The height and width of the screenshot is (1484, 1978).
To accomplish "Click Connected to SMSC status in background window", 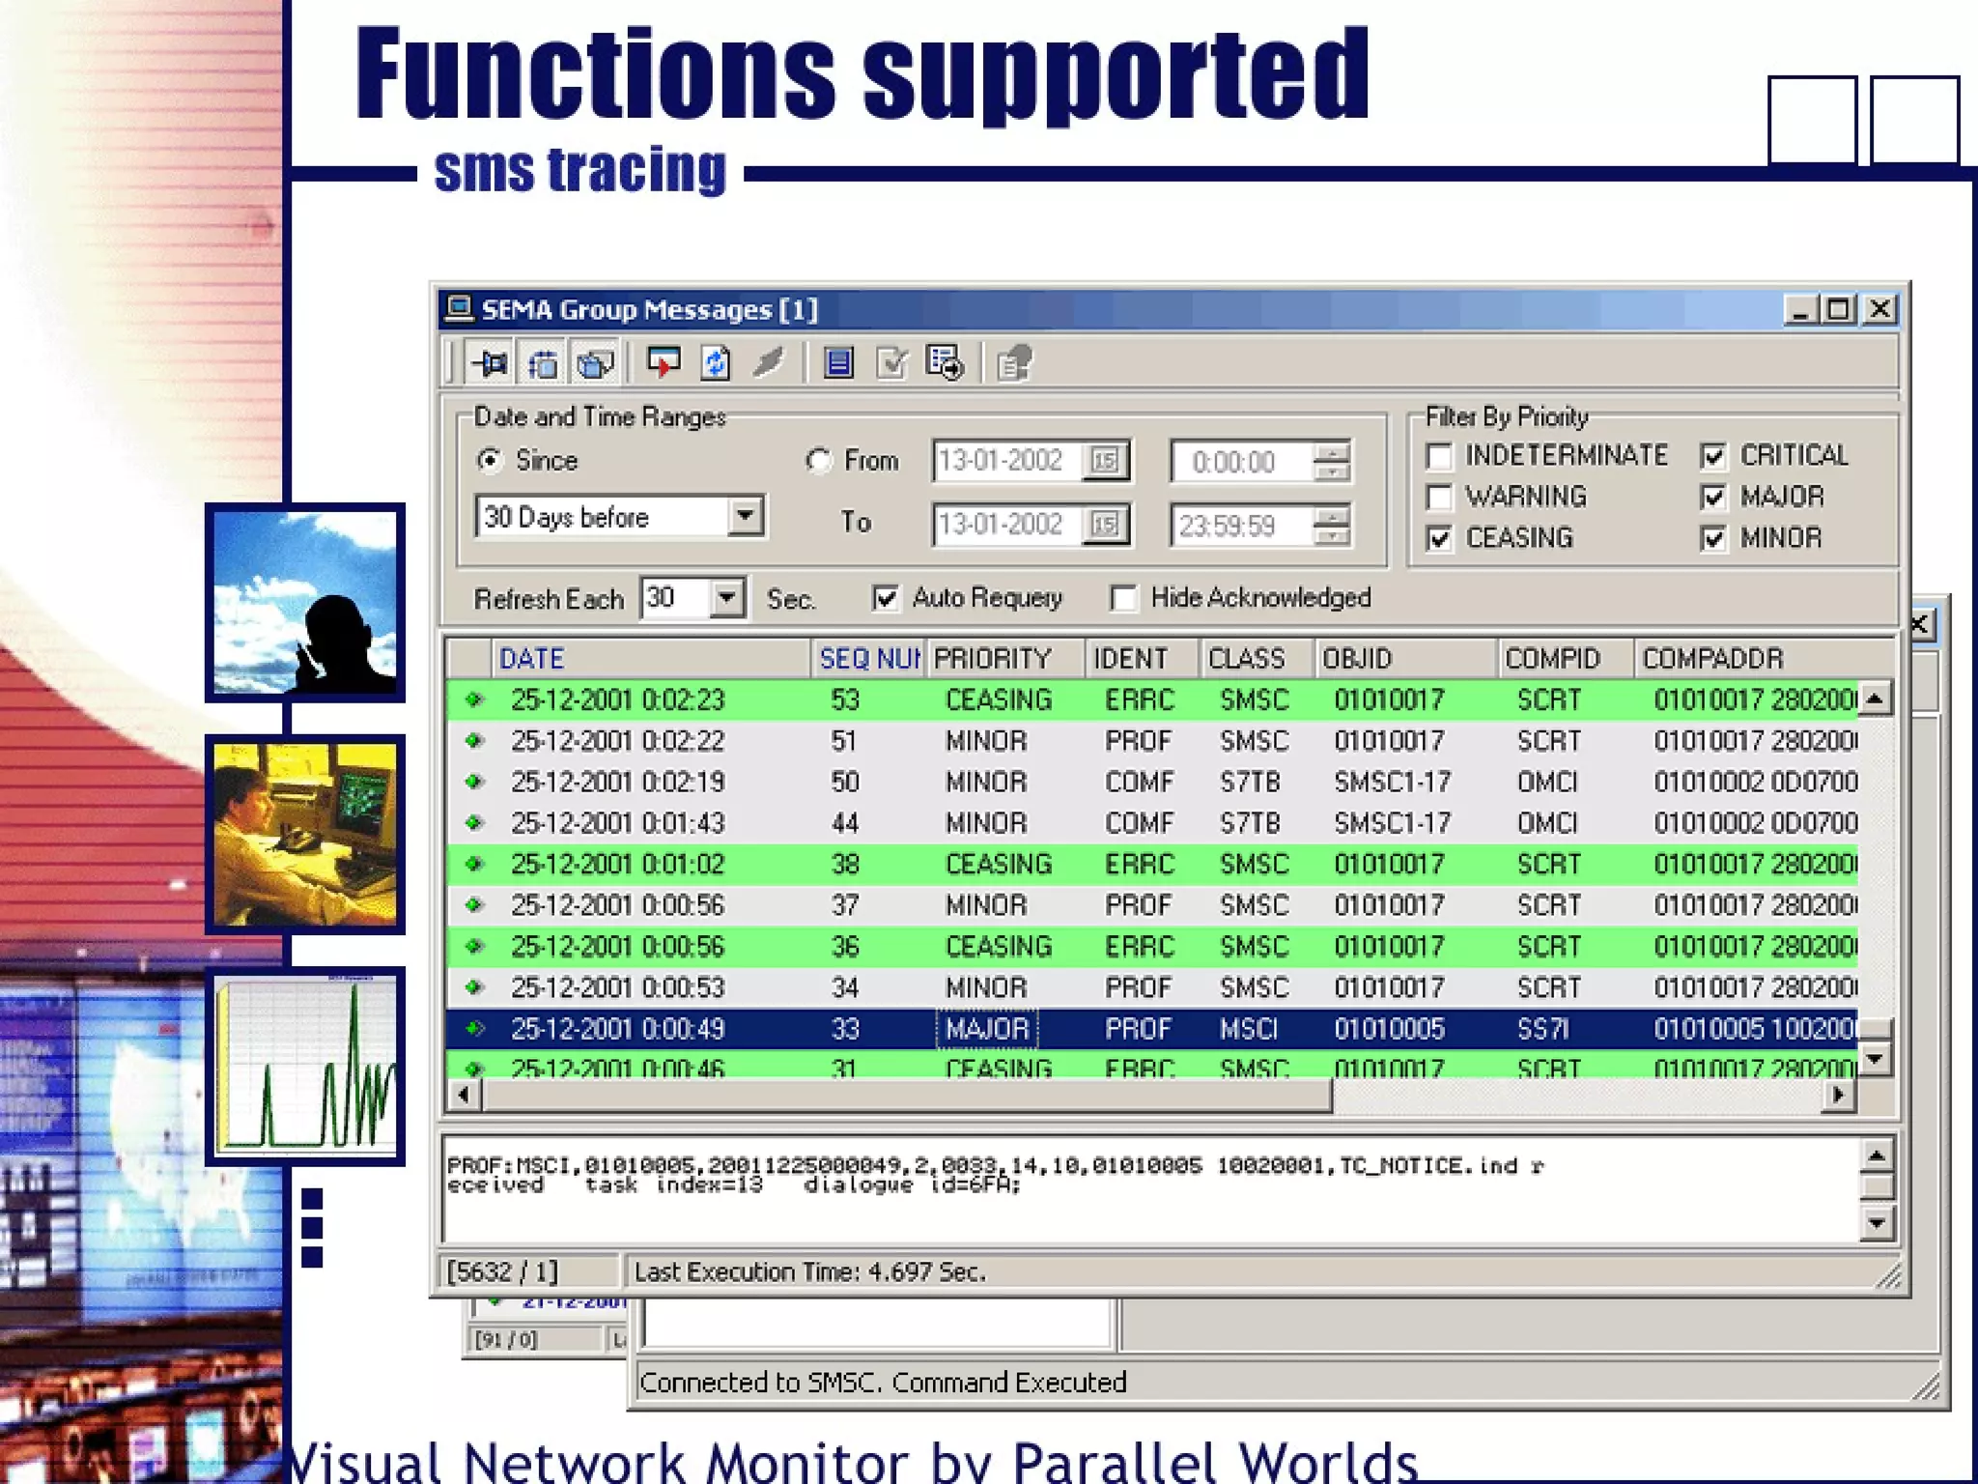I will [882, 1383].
